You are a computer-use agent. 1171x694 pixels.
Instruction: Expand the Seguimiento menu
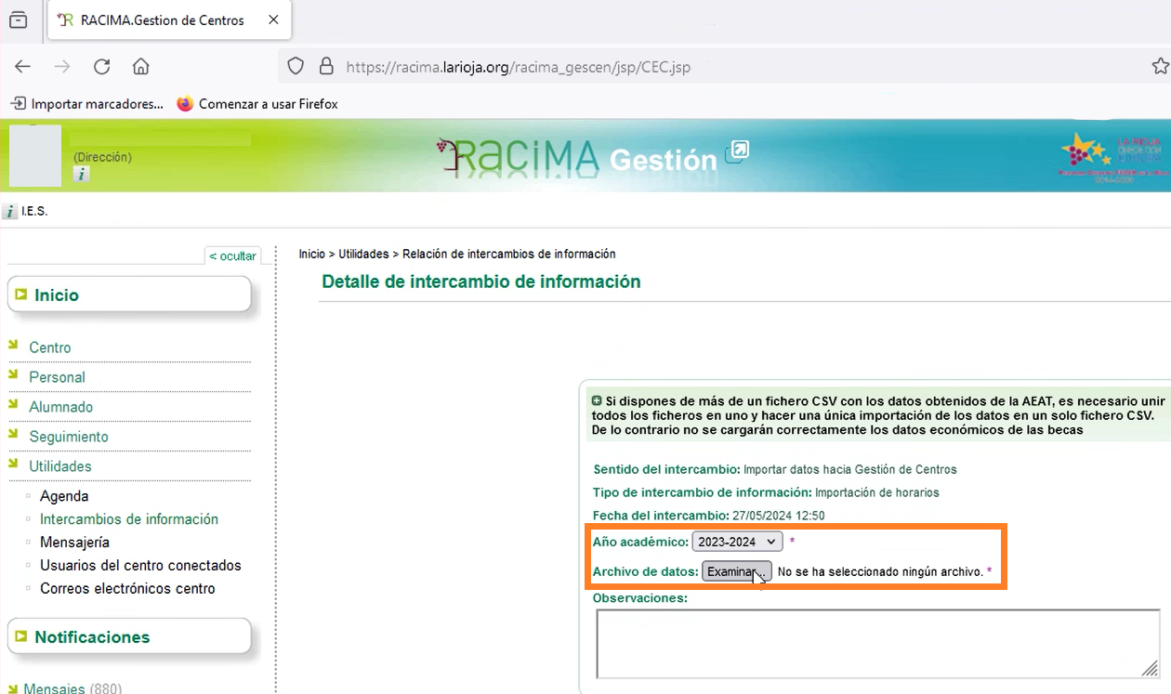point(68,437)
